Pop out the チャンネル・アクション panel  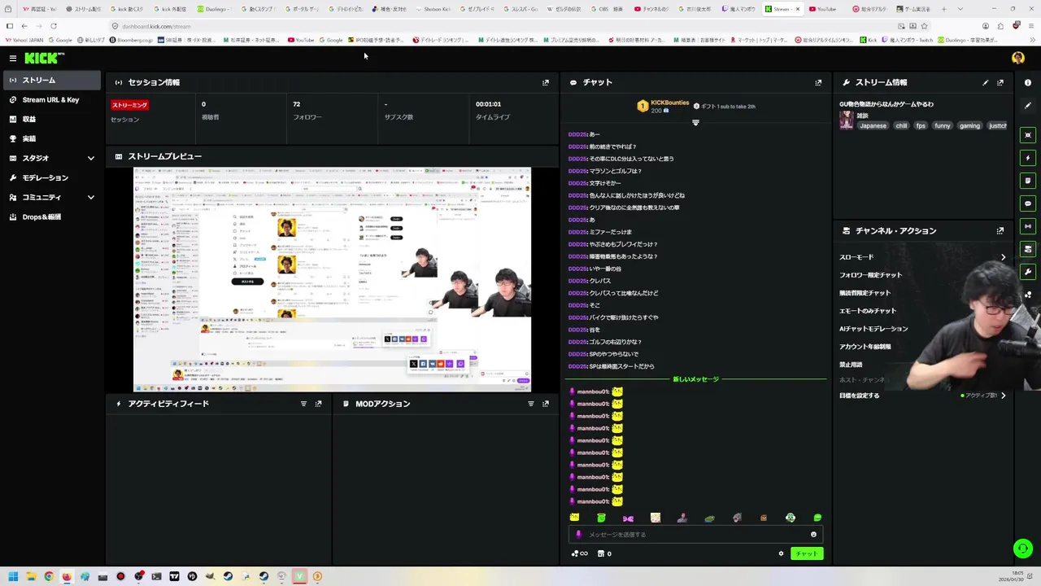[1000, 230]
